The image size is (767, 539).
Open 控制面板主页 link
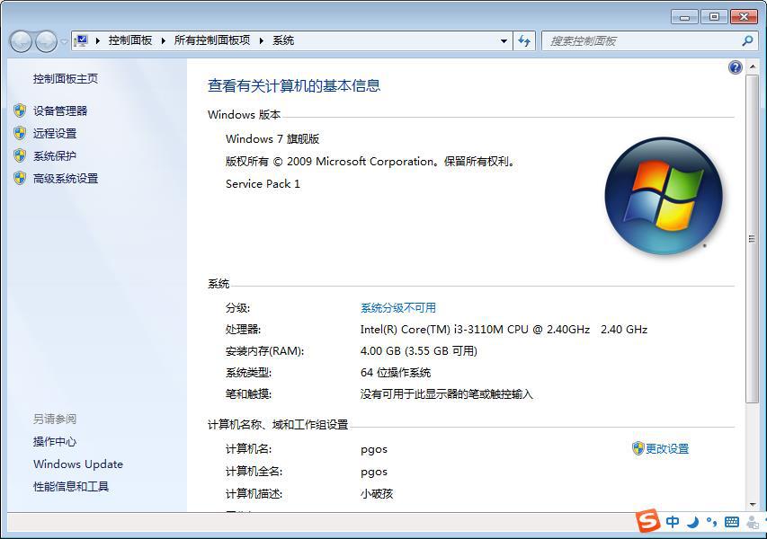[x=66, y=79]
